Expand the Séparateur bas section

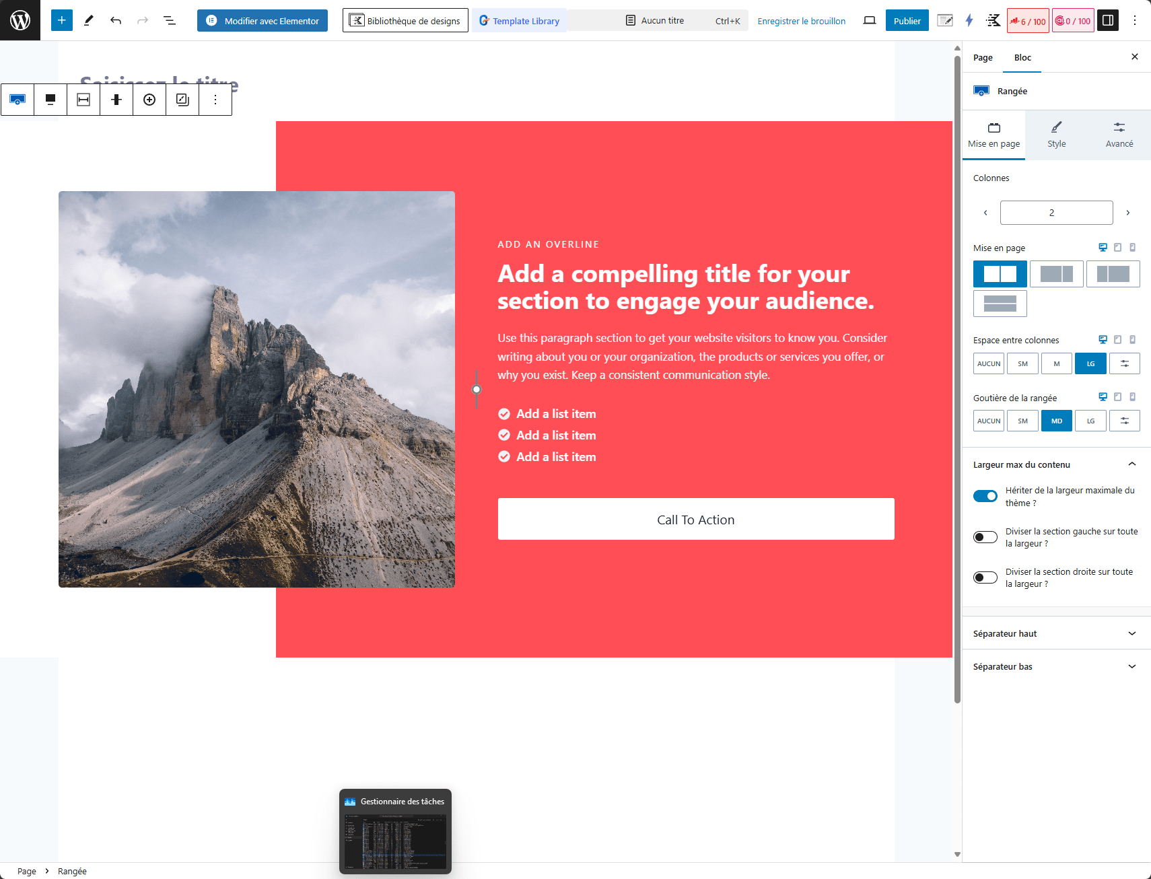tap(1056, 666)
